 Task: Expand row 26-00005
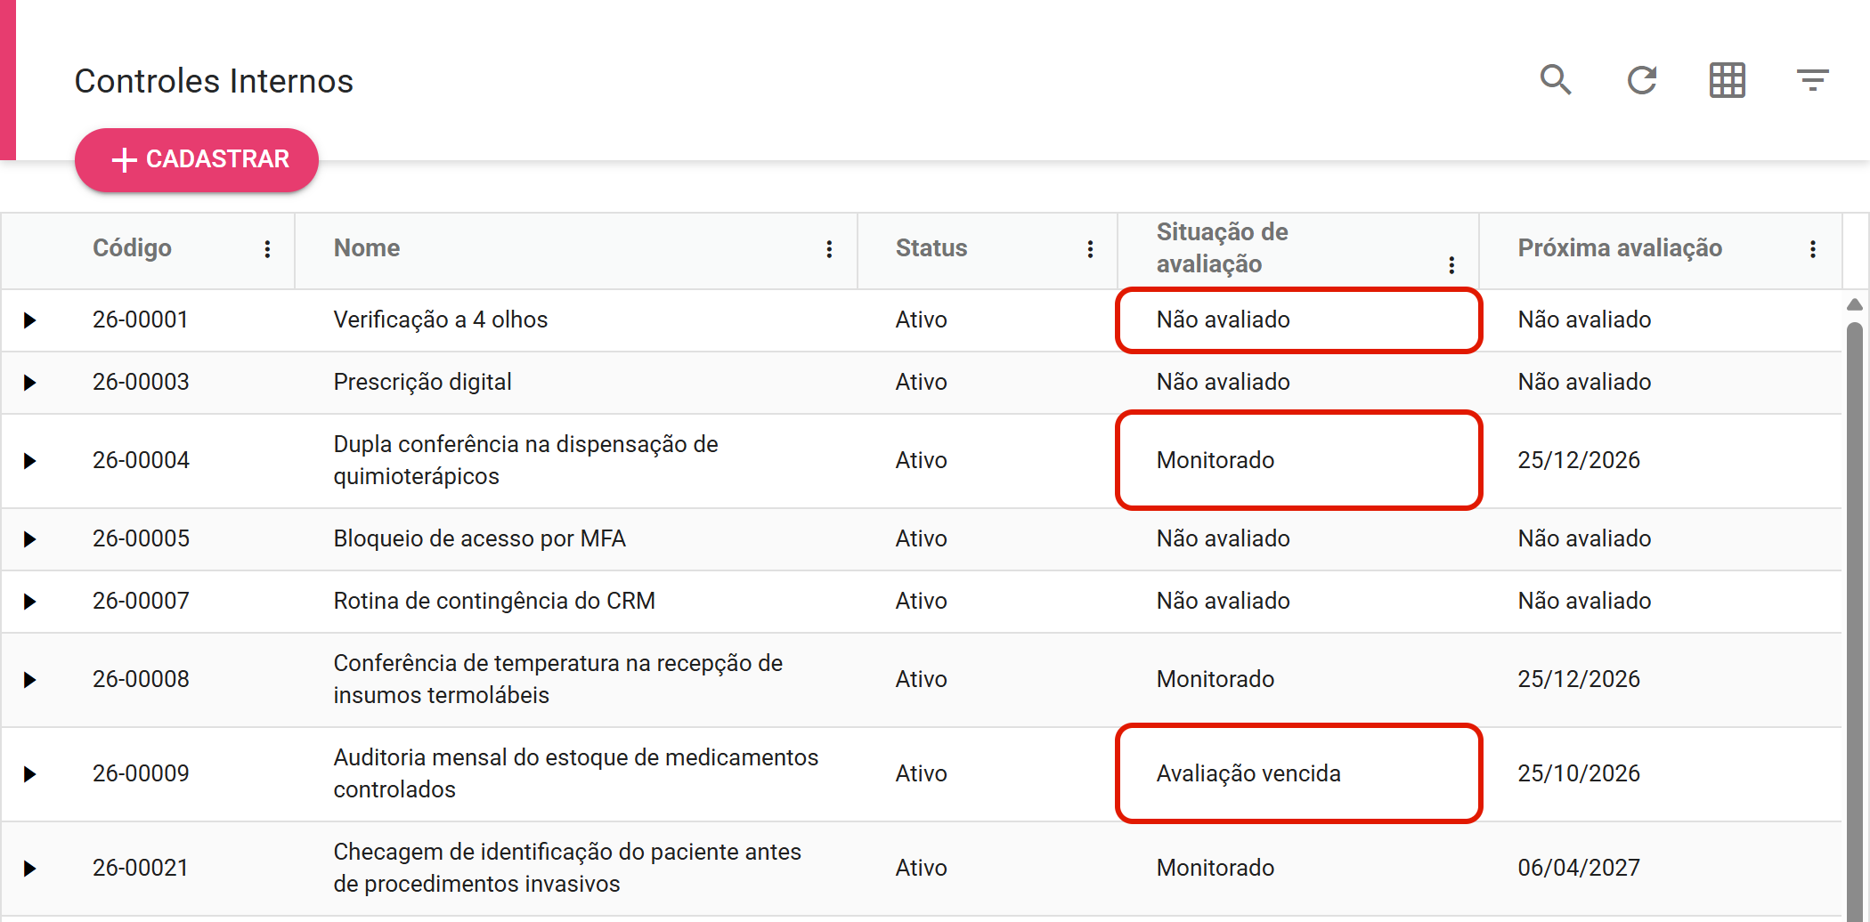(29, 539)
